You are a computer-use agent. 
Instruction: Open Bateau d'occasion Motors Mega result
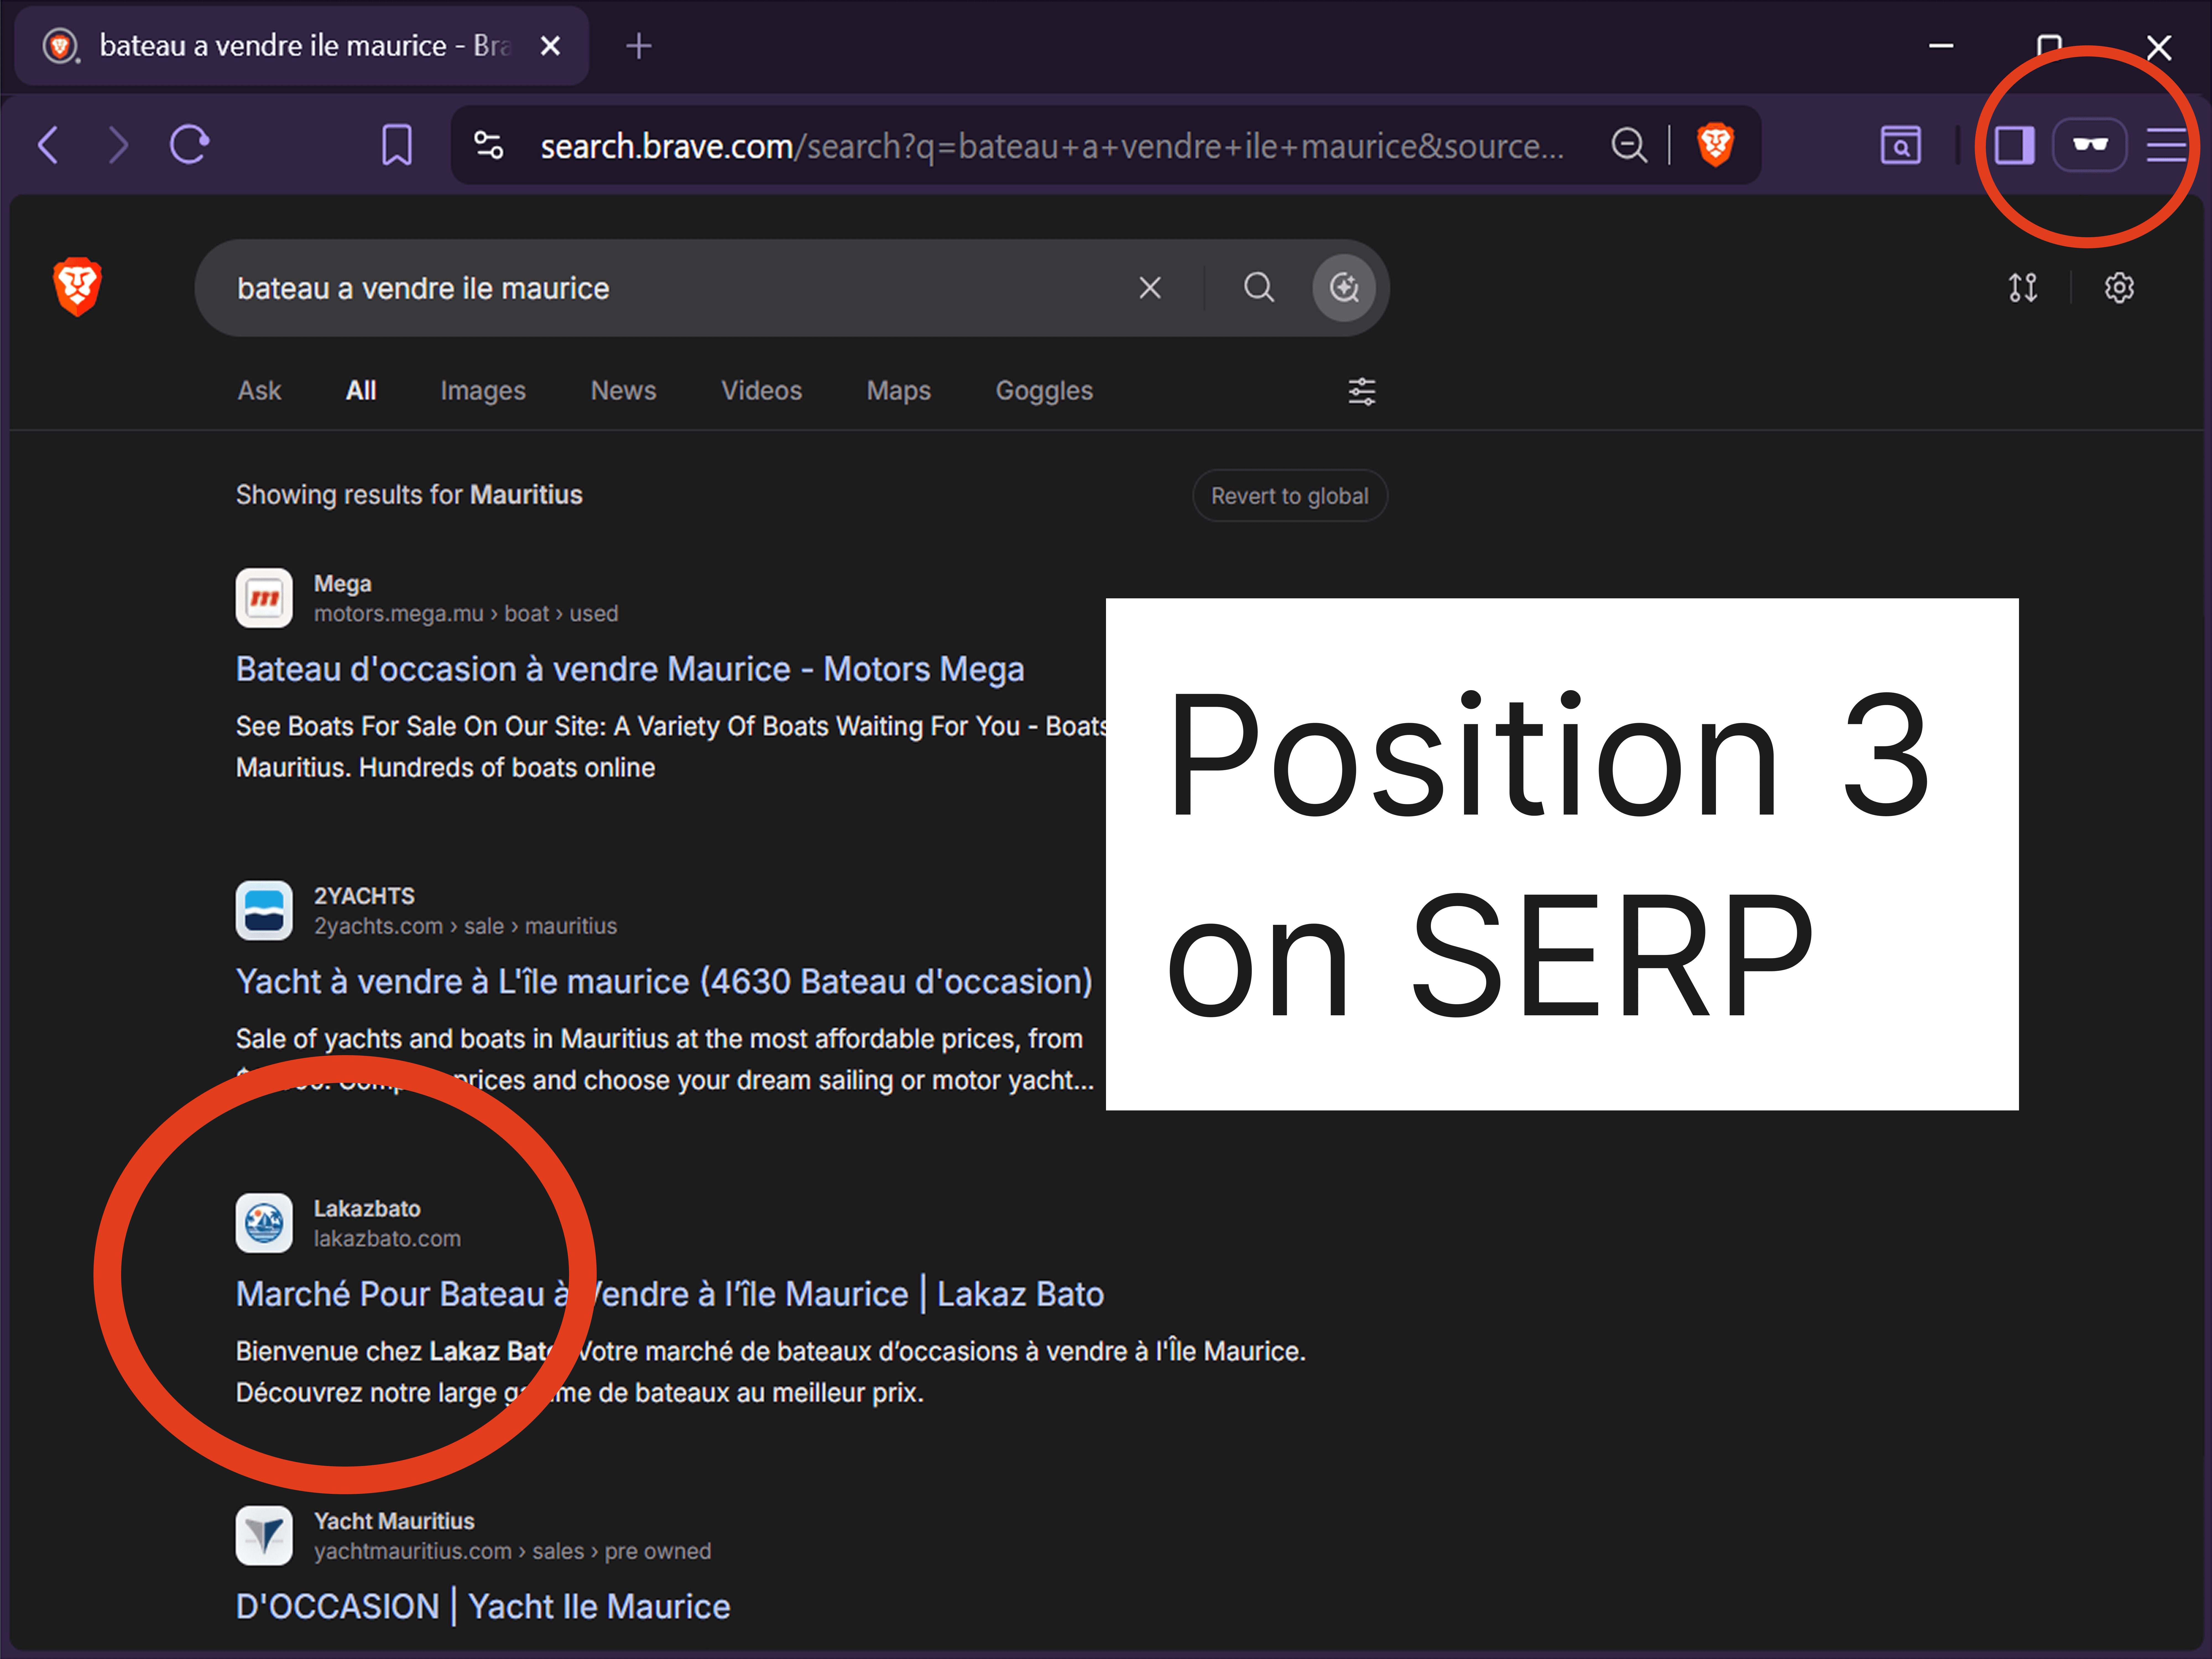point(630,669)
